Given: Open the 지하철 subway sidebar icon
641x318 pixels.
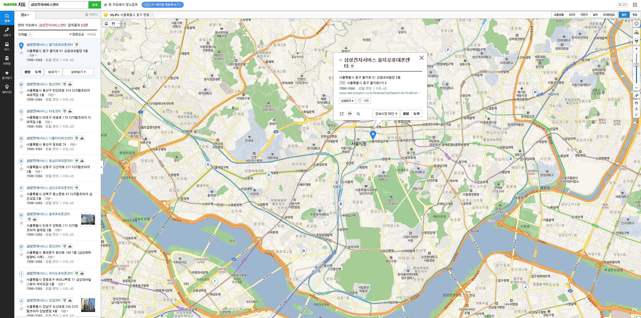Looking at the screenshot, I should [7, 60].
